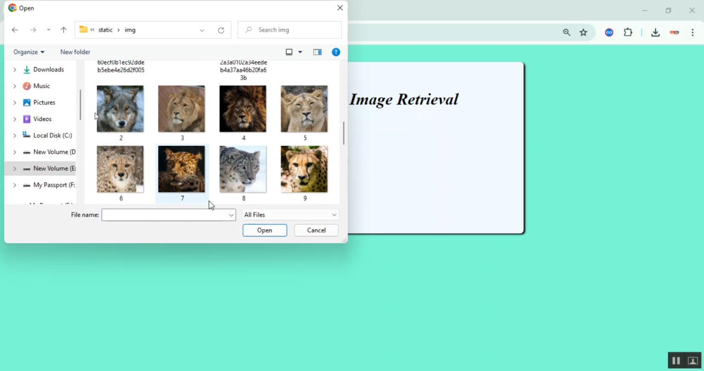Click the Open button
704x371 pixels.
pyautogui.click(x=265, y=230)
